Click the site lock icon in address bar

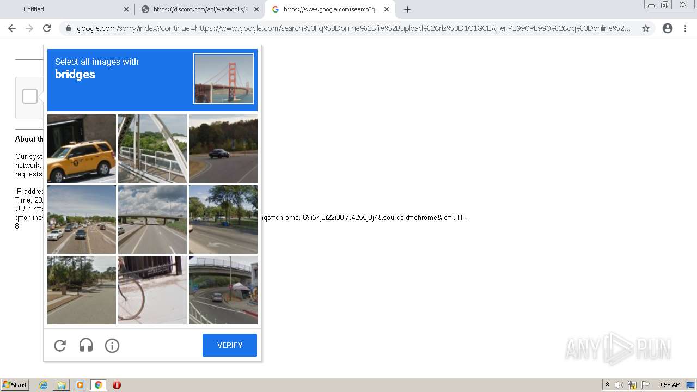click(68, 28)
